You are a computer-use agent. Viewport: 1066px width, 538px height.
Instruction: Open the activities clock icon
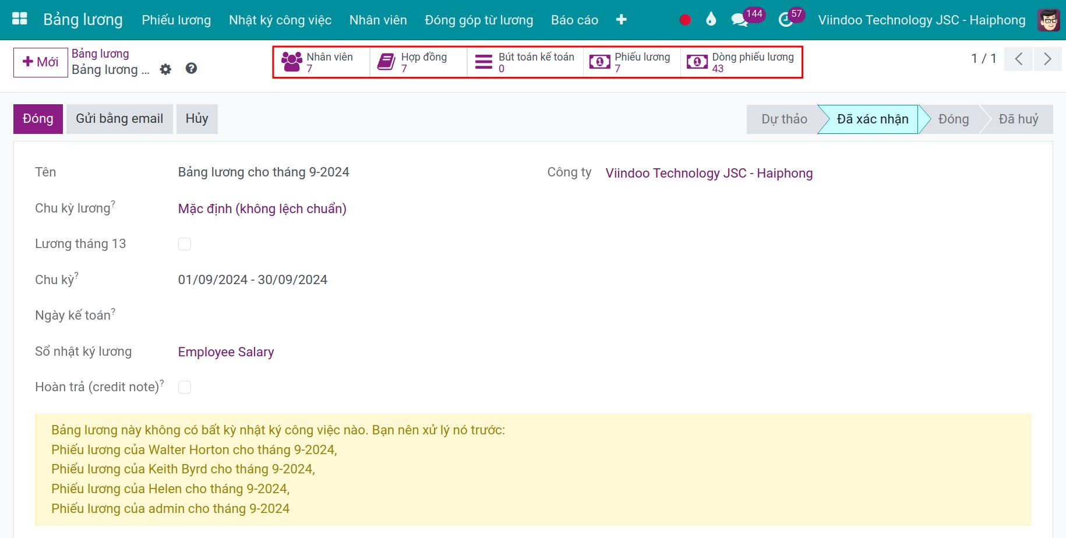(786, 20)
